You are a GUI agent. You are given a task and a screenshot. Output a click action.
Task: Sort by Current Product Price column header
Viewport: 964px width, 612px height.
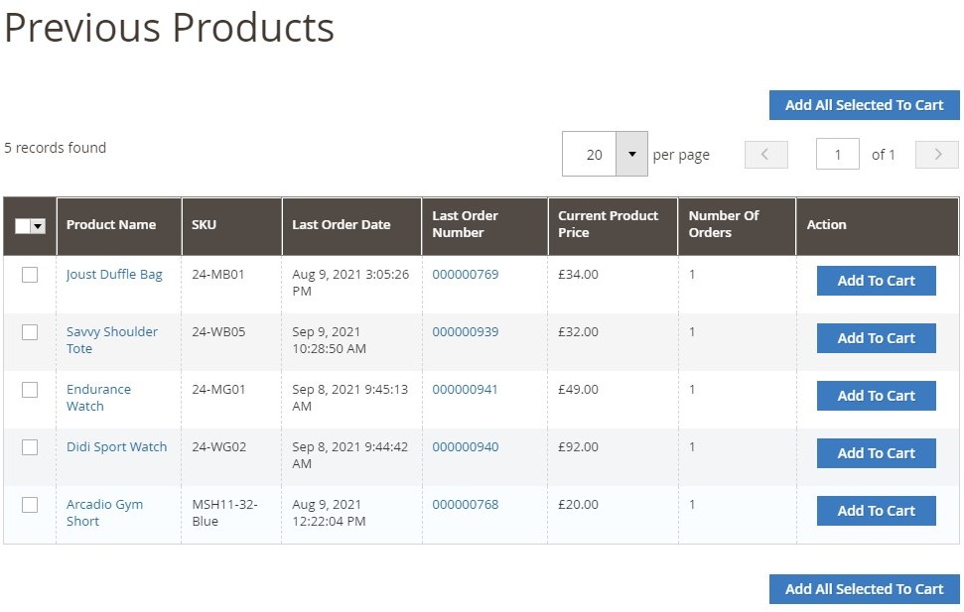pos(608,224)
